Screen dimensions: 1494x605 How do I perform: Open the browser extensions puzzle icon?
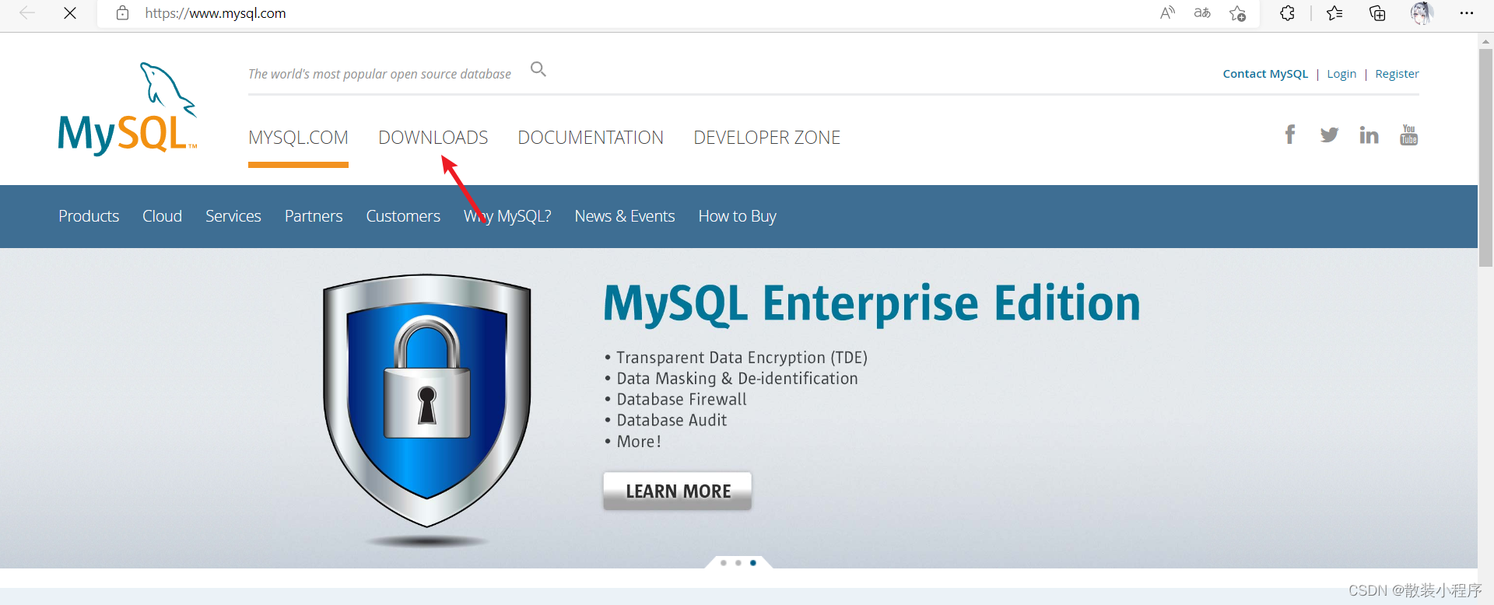click(1287, 13)
